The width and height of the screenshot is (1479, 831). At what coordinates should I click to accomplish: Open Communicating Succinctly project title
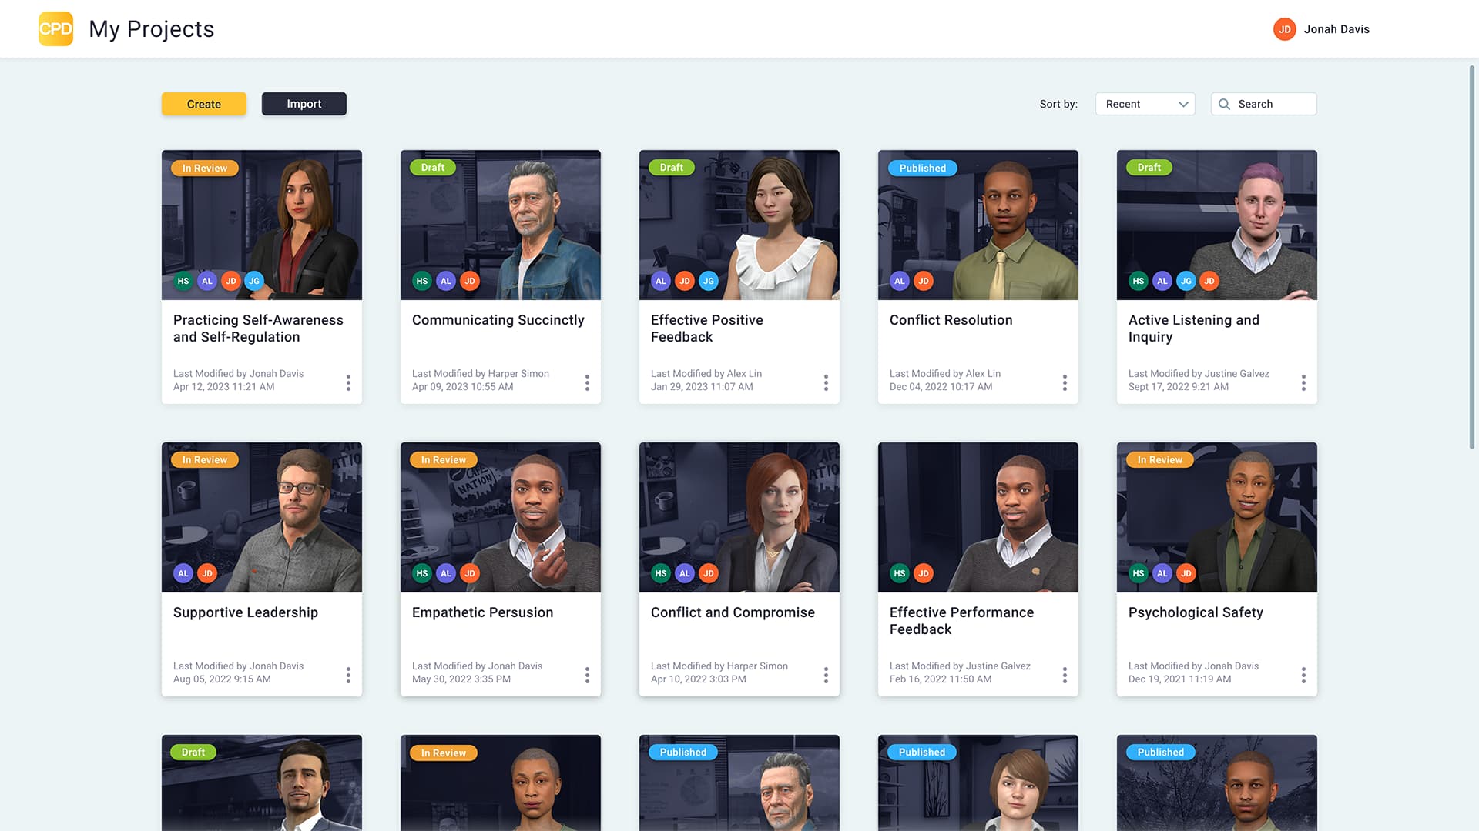(498, 320)
